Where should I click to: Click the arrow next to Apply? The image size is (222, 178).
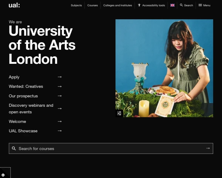[x=60, y=77]
